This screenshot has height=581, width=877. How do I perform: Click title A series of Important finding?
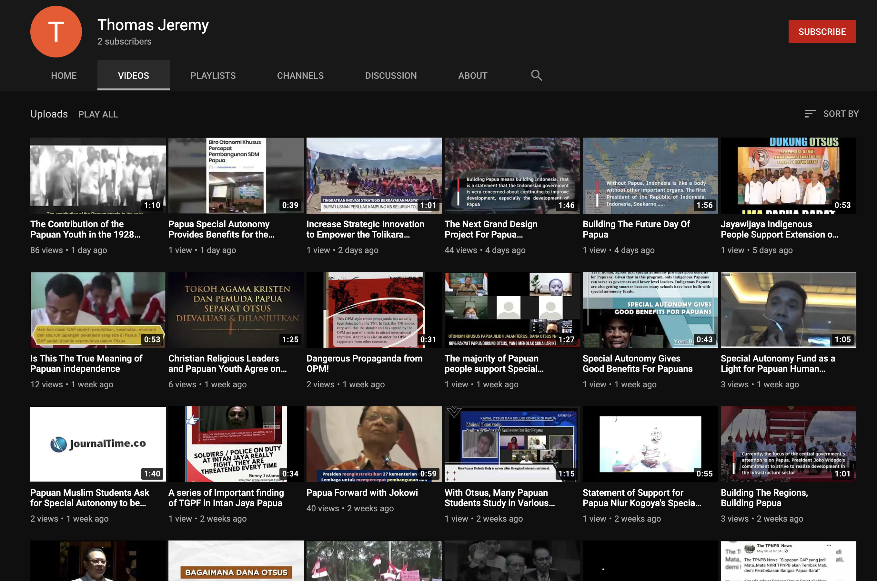226,498
